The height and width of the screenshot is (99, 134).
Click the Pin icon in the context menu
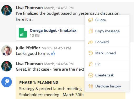click(x=91, y=64)
